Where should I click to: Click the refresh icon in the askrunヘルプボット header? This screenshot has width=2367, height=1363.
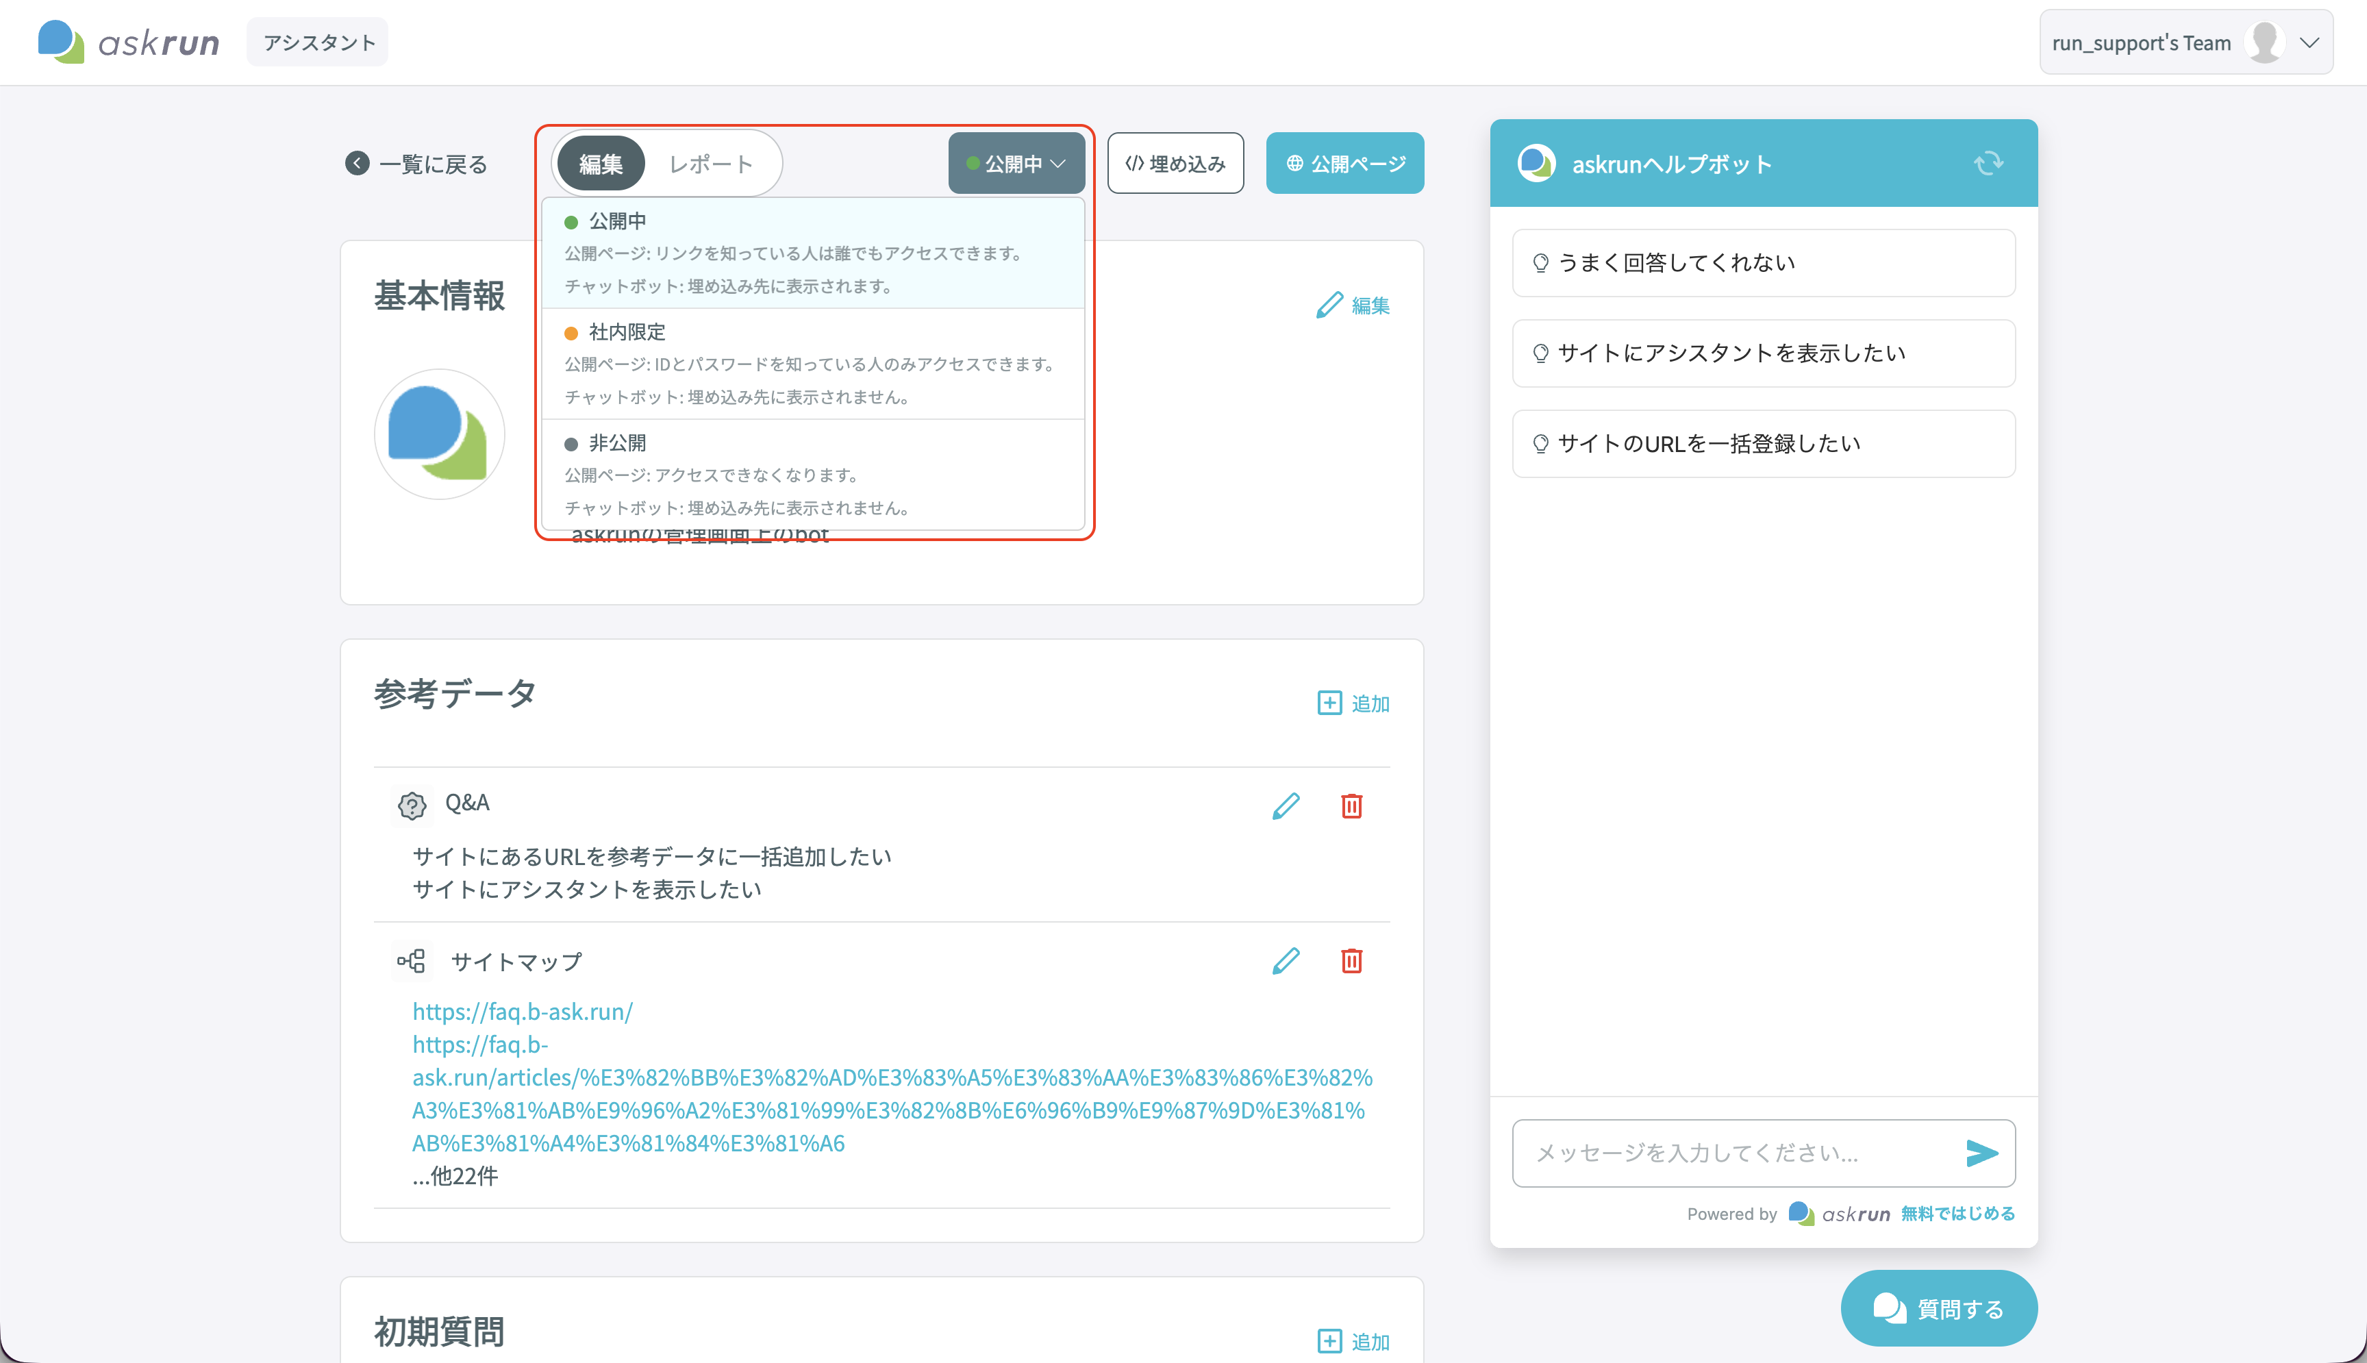(1988, 163)
